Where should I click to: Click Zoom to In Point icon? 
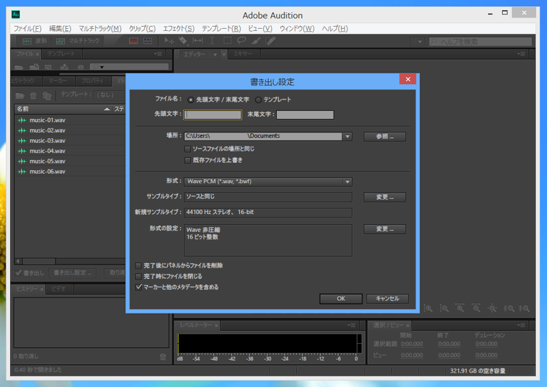(x=509, y=308)
